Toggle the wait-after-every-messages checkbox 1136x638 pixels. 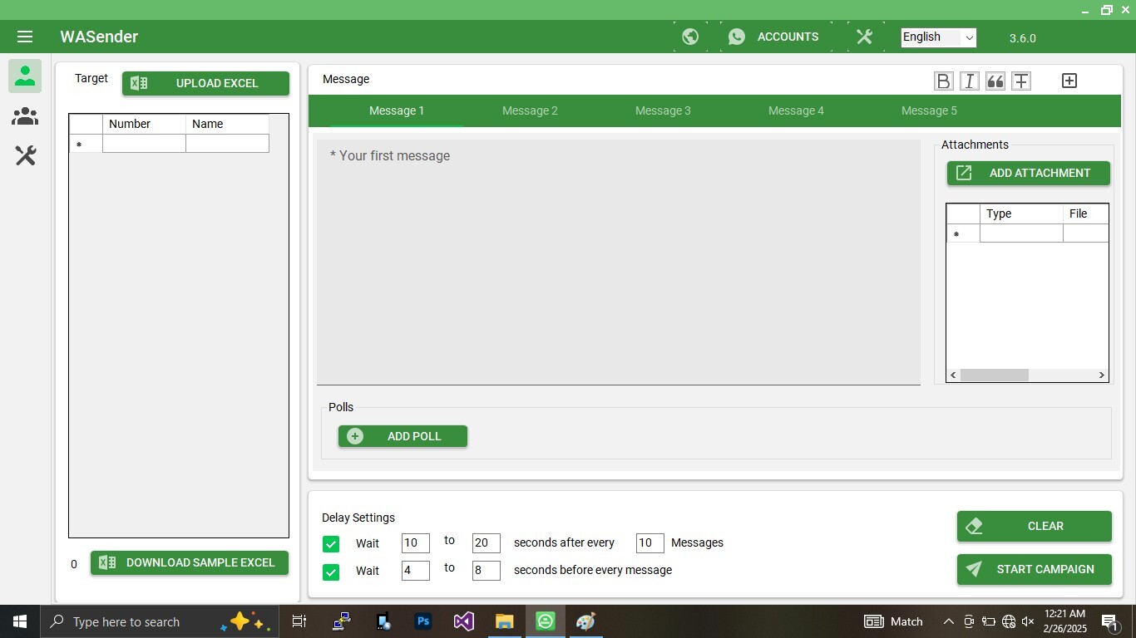point(331,544)
